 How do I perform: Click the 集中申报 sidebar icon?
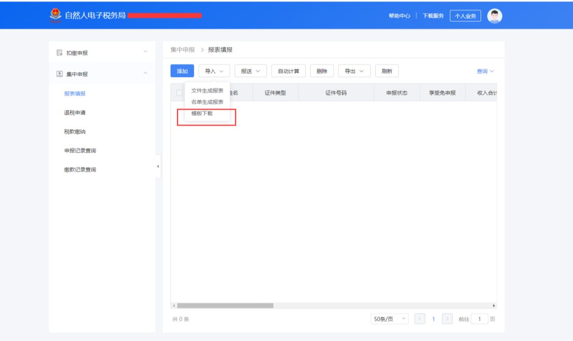pos(59,74)
